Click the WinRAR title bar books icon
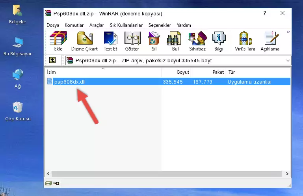The image size is (303, 196). [48, 13]
